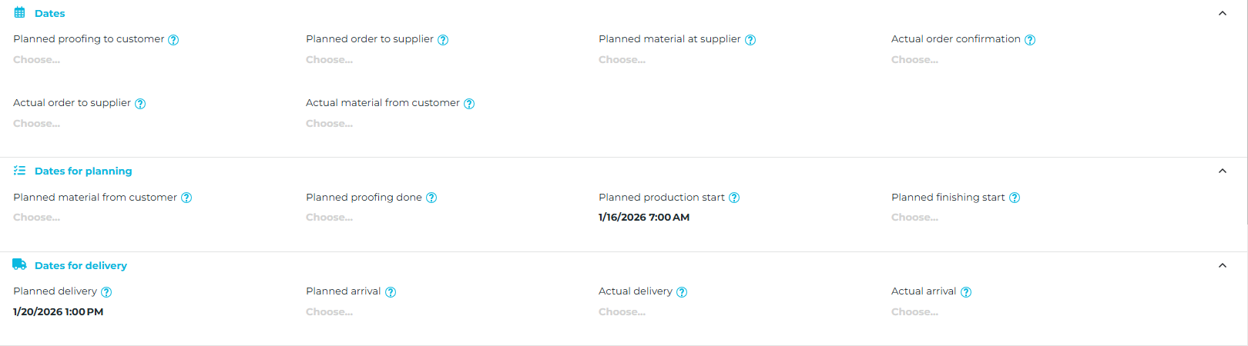Viewport: 1248px width, 346px height.
Task: Click help icon beside Actual order to supplier
Action: pos(140,104)
